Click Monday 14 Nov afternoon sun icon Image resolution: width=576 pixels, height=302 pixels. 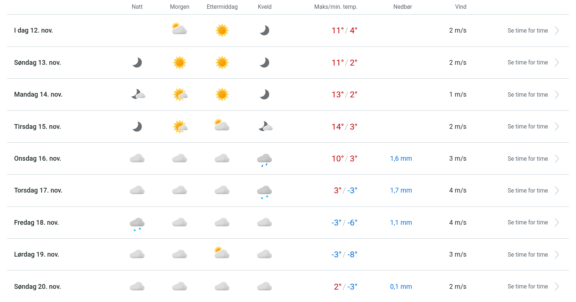pos(222,94)
